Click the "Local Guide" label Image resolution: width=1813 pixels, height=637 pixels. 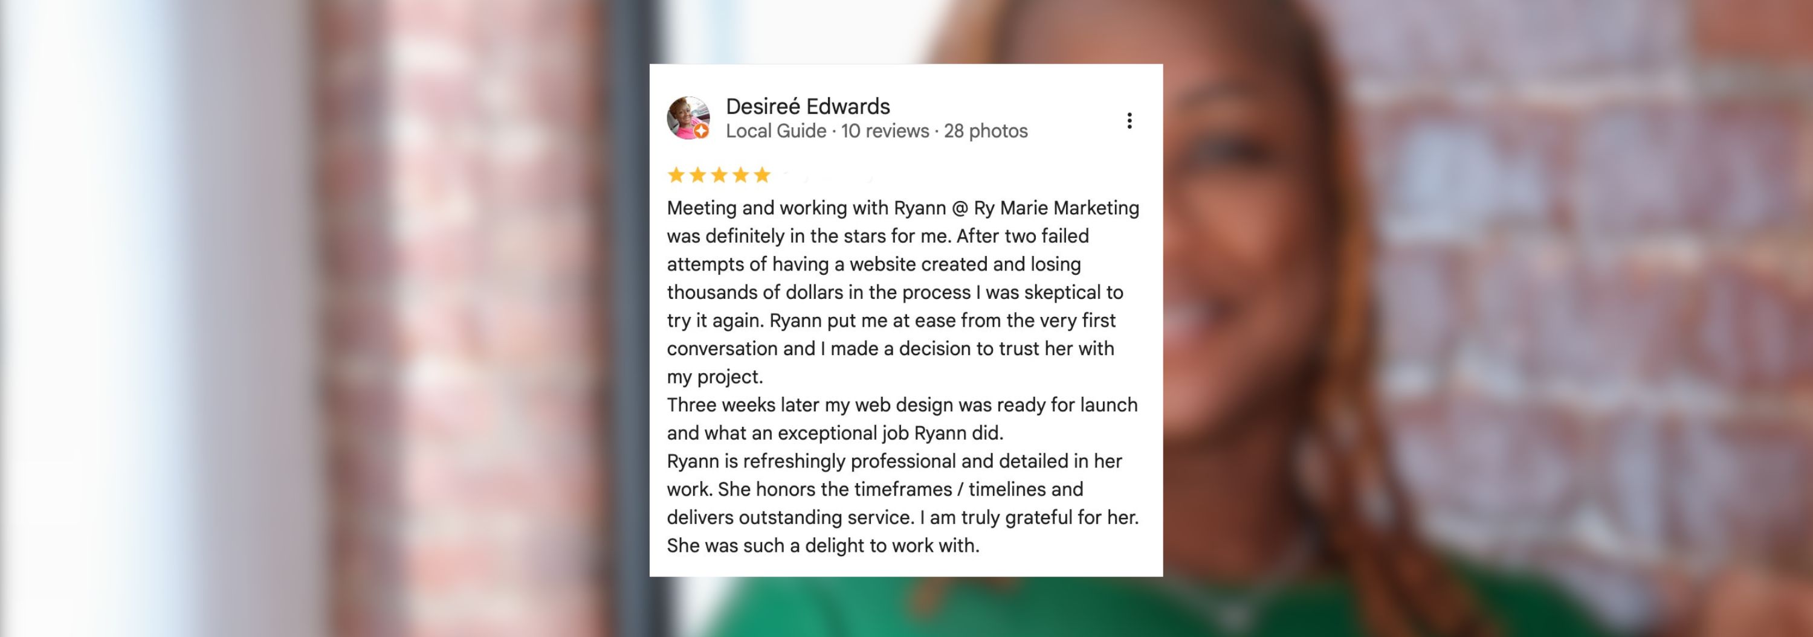775,132
